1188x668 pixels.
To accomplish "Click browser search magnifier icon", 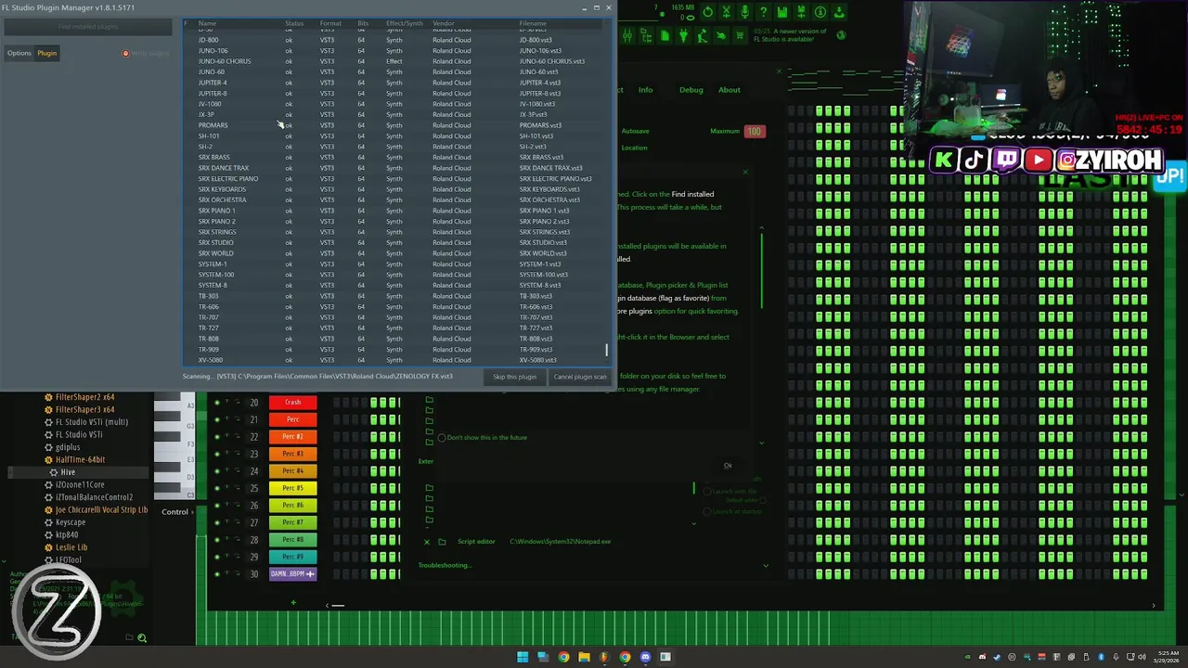I will (142, 638).
